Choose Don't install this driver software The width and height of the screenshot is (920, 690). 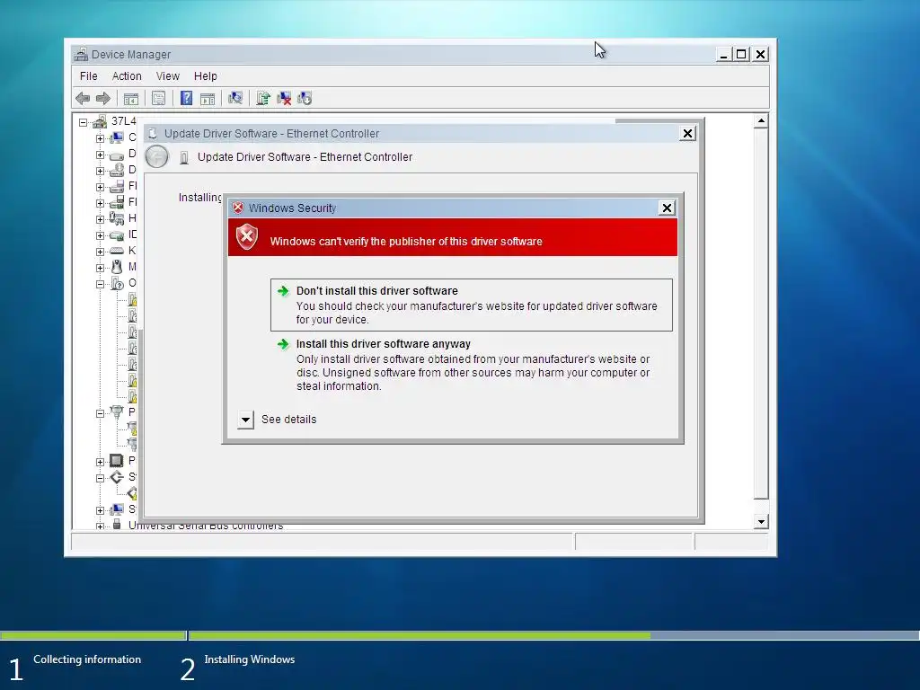[x=471, y=305]
